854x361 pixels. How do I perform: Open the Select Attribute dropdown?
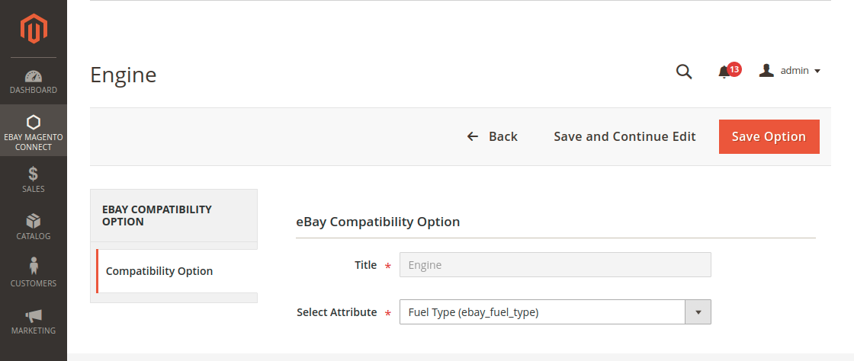542,312
